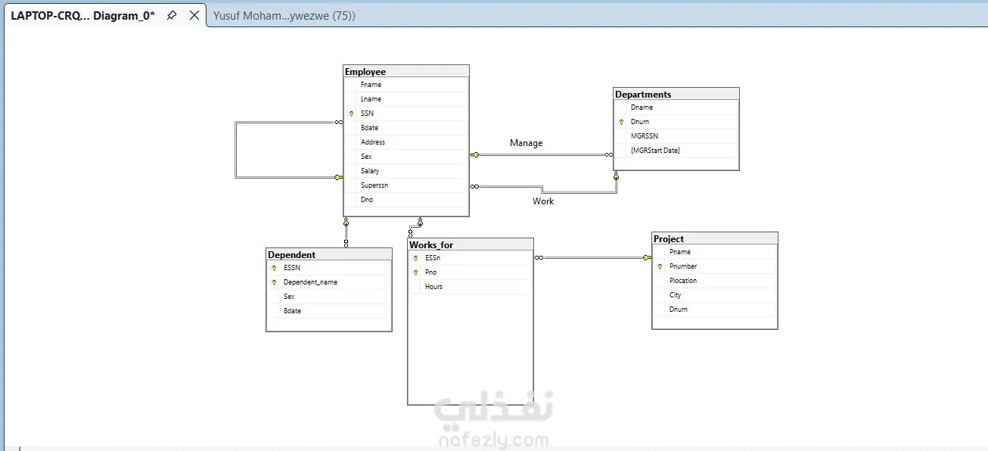Click the key icon beside Pno

(x=415, y=272)
